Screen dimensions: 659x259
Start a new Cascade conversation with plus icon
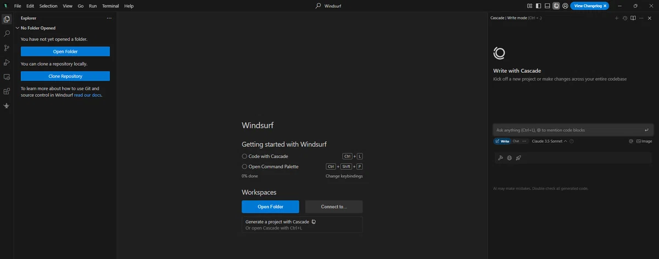[617, 18]
